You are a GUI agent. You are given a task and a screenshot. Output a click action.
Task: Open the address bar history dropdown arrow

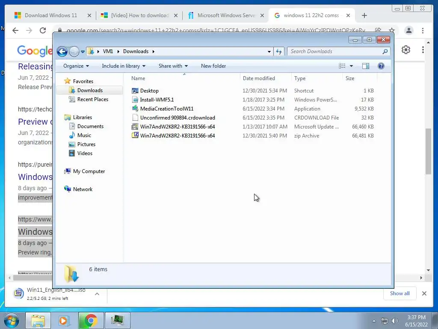[269, 52]
